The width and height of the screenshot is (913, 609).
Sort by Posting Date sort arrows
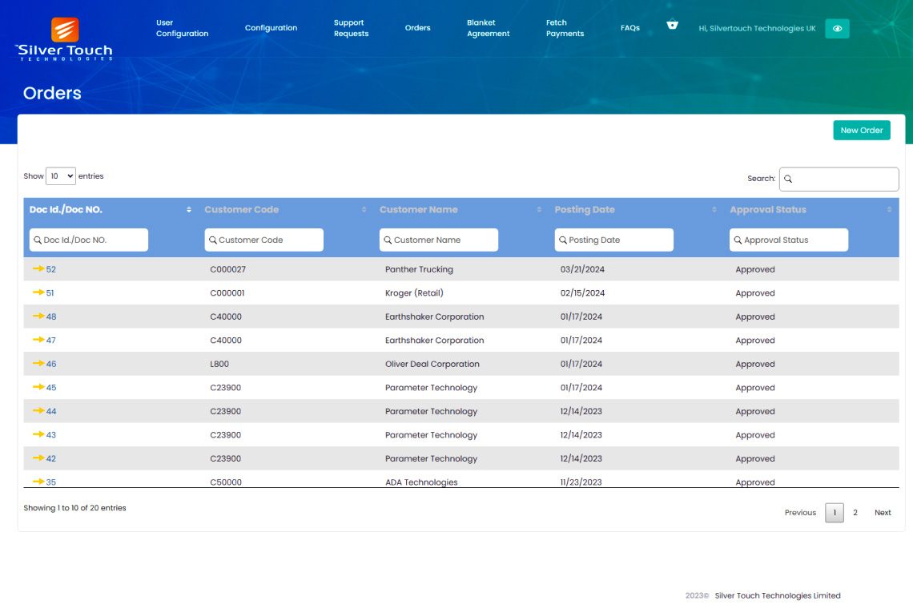tap(714, 210)
